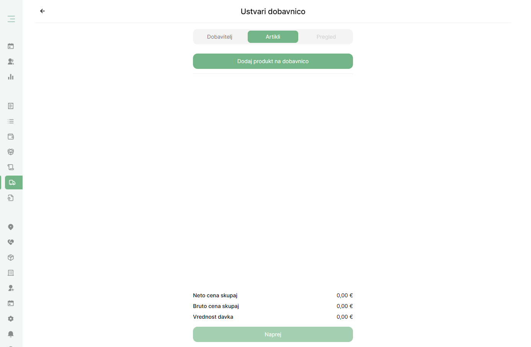Open the location pin icon
Viewport: 531px width, 347px height.
[11, 227]
